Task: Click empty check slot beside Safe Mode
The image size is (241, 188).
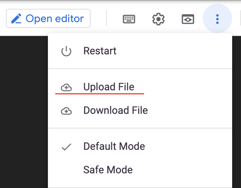Action: [66, 170]
